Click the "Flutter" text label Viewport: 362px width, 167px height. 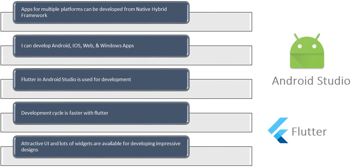click(x=309, y=132)
